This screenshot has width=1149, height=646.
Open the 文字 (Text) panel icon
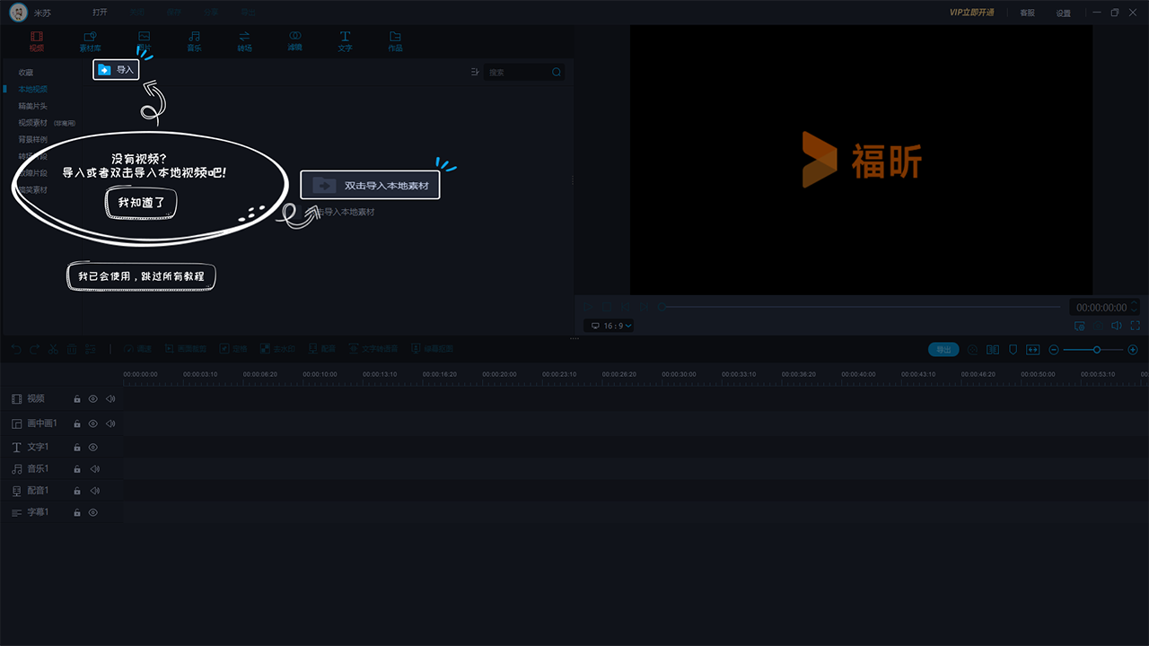pyautogui.click(x=345, y=40)
